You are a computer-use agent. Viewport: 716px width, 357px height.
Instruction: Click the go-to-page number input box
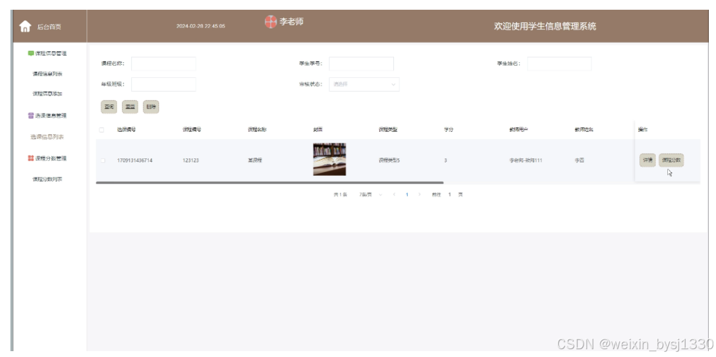(449, 195)
